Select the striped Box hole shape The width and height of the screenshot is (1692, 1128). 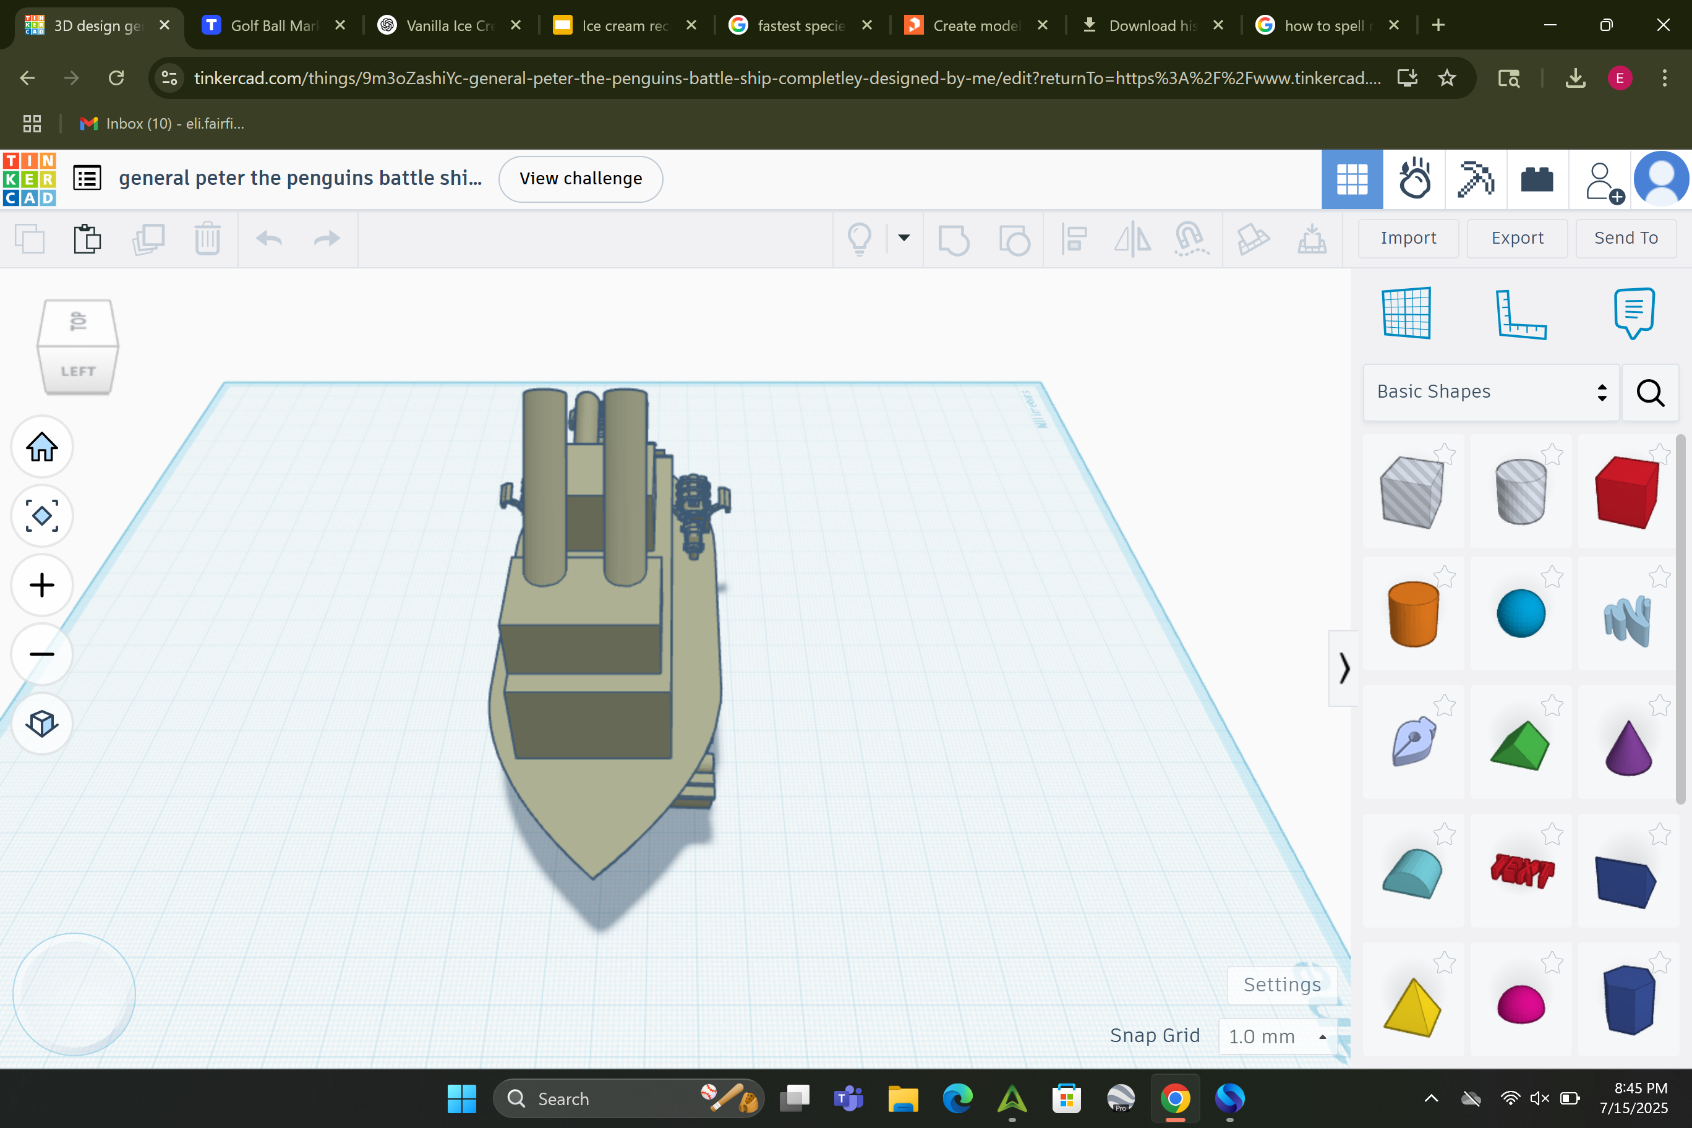(x=1412, y=492)
